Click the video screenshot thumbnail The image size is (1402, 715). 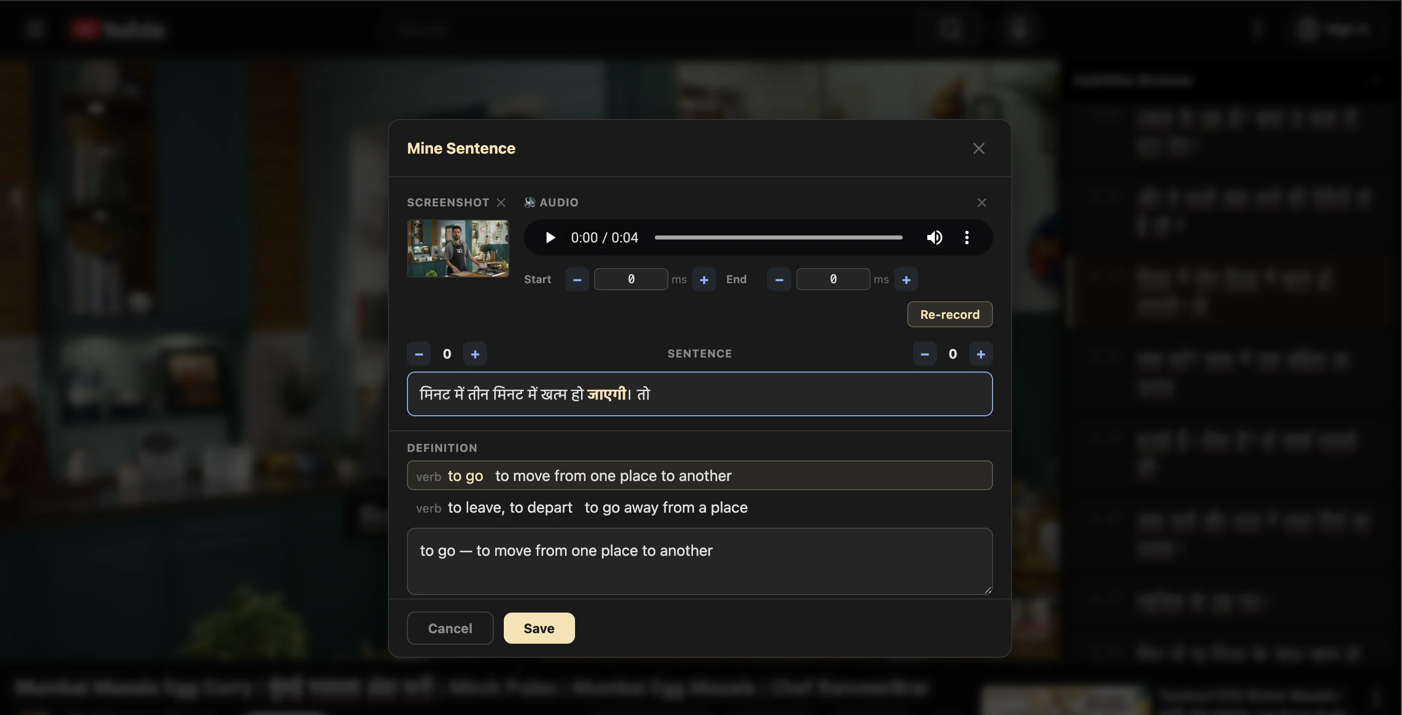coord(457,249)
